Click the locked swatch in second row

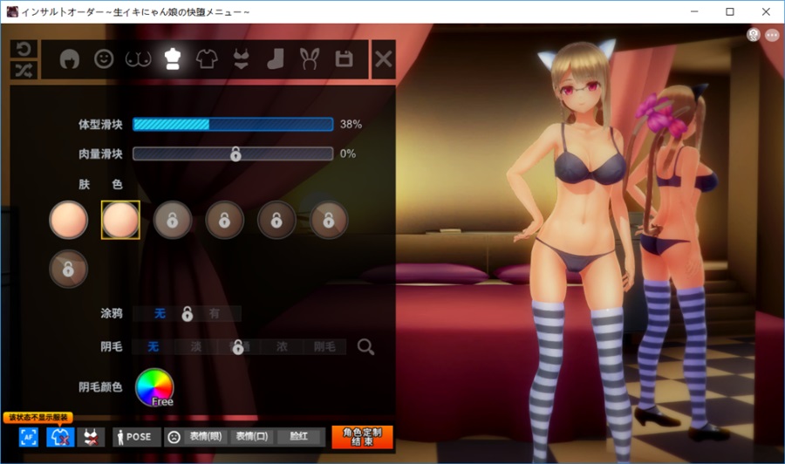pyautogui.click(x=69, y=270)
